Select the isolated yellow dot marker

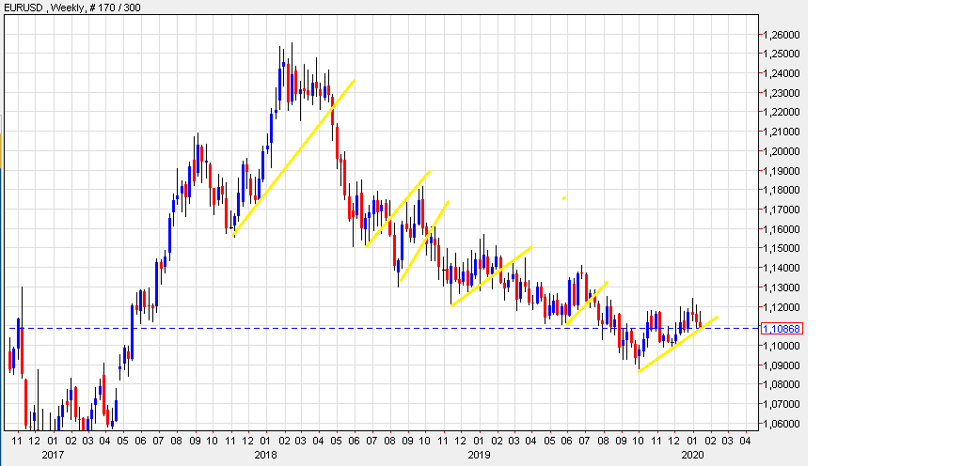point(563,198)
